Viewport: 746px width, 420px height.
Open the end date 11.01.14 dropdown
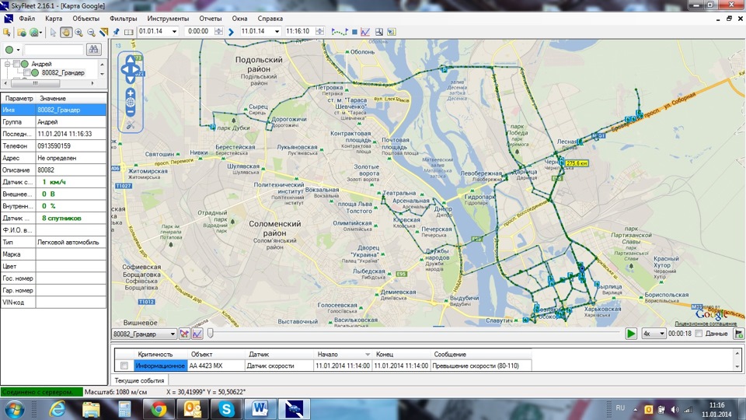point(277,31)
